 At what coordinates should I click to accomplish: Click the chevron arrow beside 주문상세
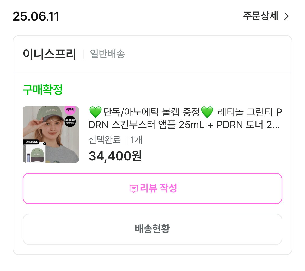[x=286, y=16]
